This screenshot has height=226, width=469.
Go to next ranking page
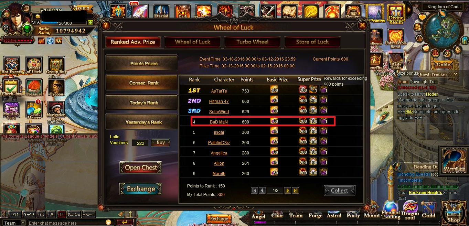click(288, 190)
